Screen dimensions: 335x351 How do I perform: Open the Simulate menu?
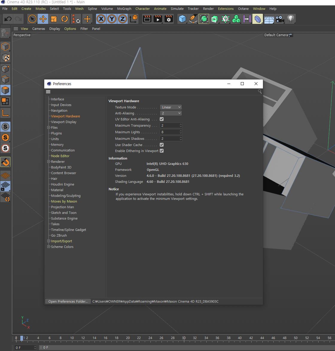coord(177,9)
